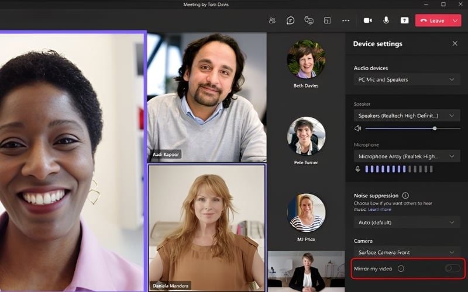
Task: Open the meeting chat icon
Action: [290, 20]
